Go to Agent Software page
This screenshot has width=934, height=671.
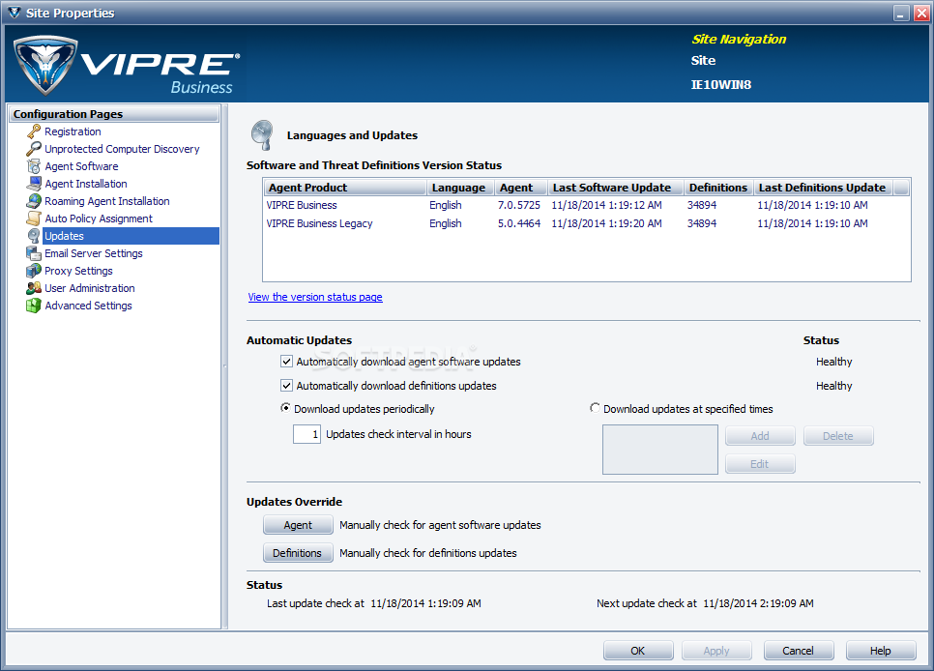[x=81, y=165]
